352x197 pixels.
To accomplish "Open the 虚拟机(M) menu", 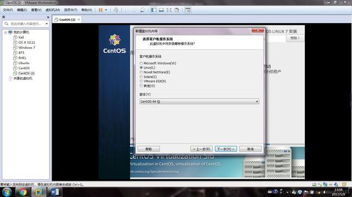I will pos(53,10).
